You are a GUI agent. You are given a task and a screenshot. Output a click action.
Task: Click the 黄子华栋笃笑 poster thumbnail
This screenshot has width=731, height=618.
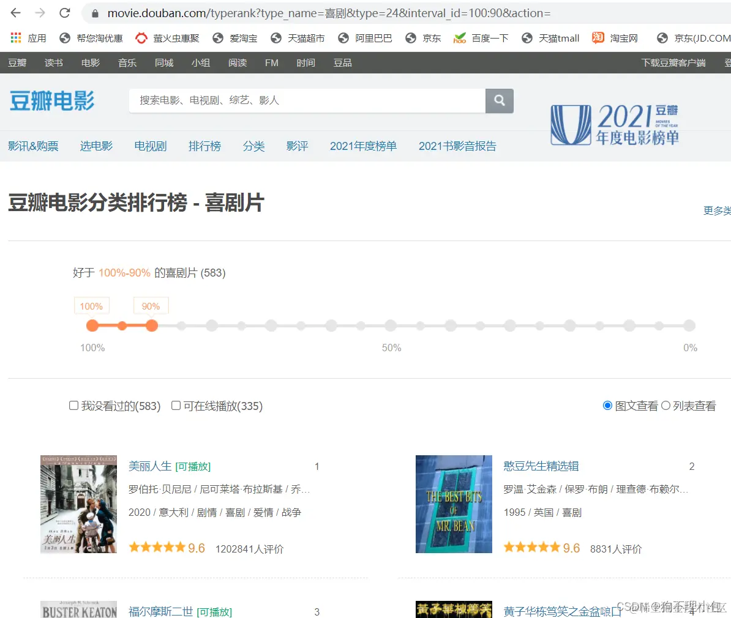454,609
